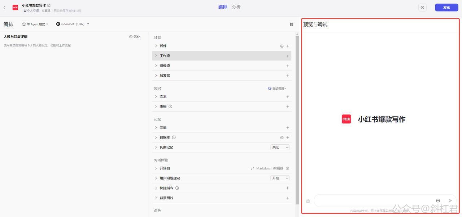Viewport: 462px width, 217px height.
Task: Click the info icon next to 快捷指令
Action: (177, 188)
